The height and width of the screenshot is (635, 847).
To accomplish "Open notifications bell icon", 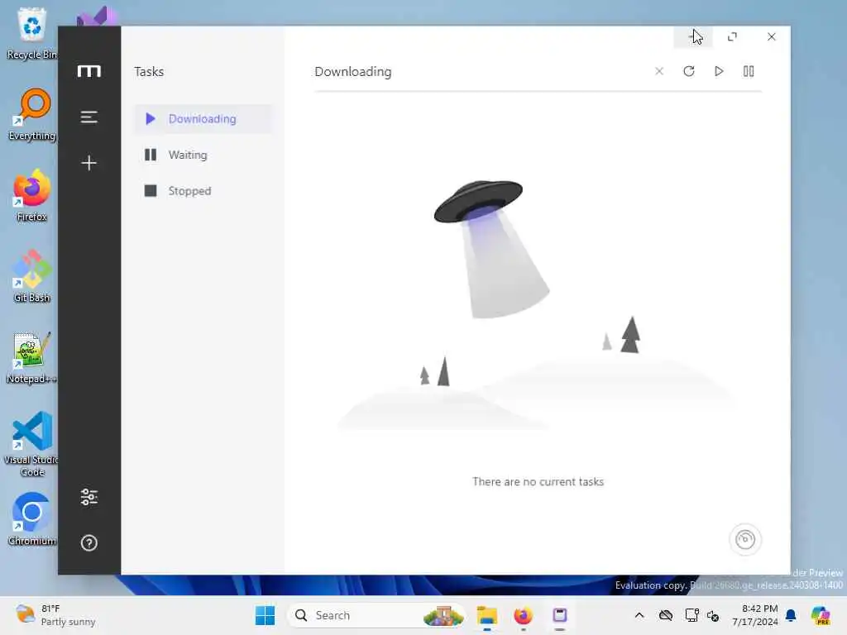I will tap(791, 615).
